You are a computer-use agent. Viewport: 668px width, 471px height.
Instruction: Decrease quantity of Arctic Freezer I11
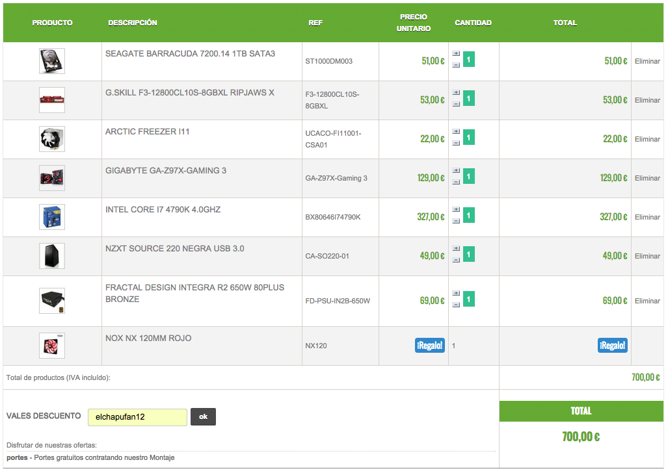(x=456, y=143)
